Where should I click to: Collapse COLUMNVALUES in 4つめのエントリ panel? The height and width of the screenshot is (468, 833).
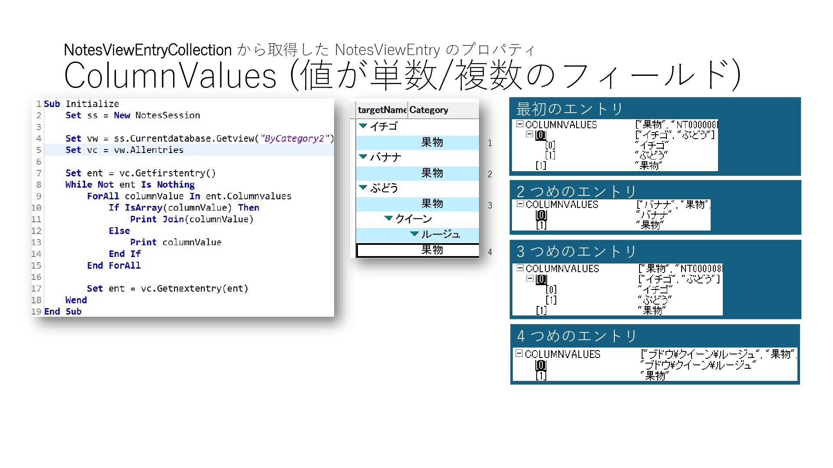[x=519, y=354]
